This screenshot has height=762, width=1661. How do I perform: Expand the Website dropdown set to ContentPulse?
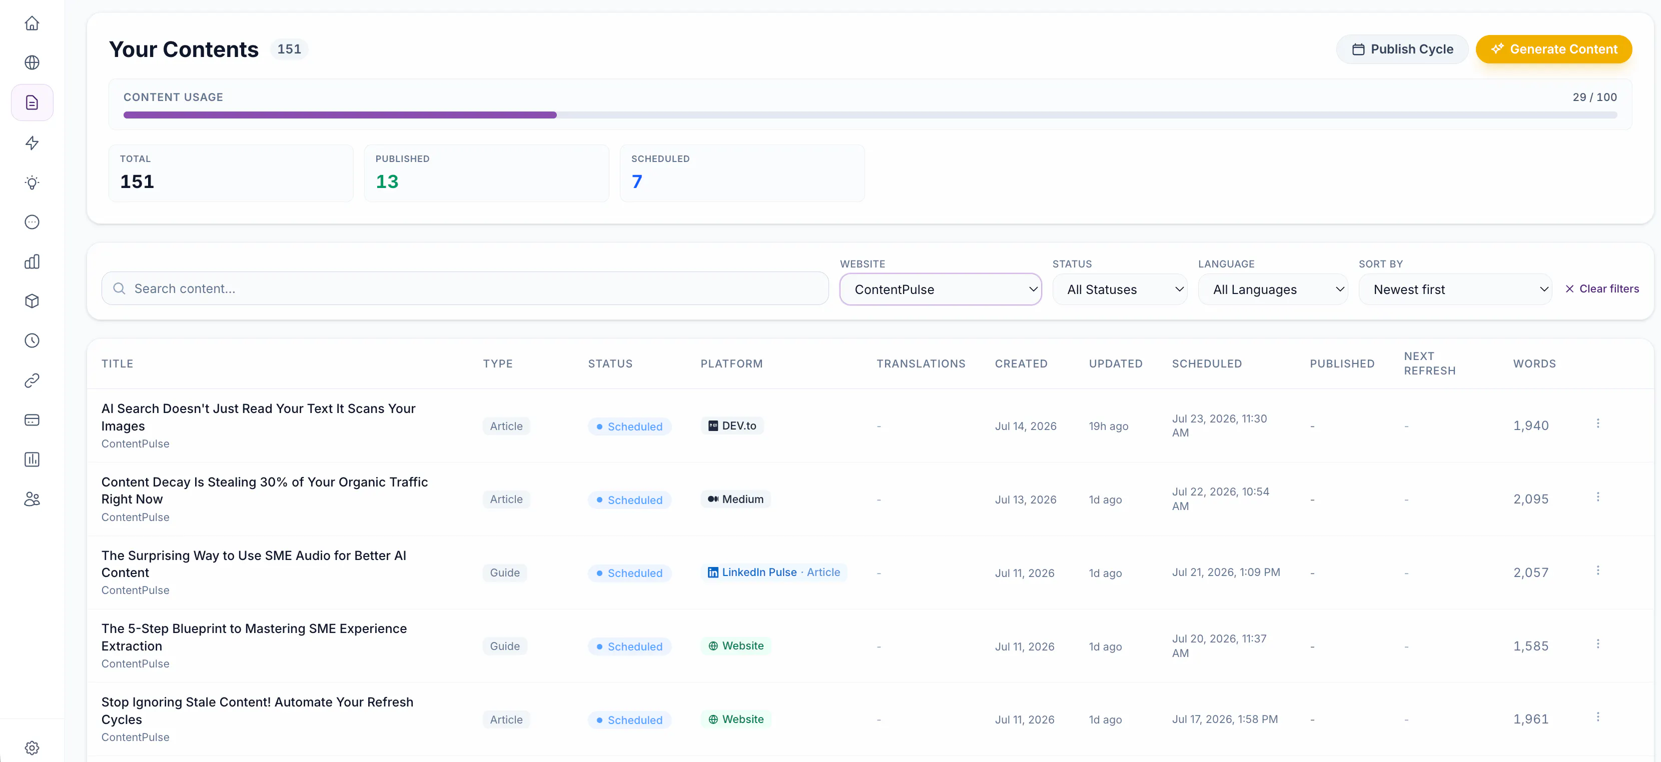(x=940, y=289)
